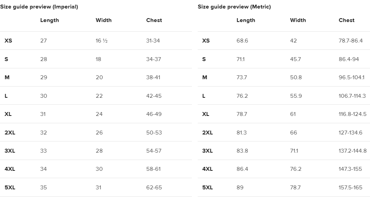Select the Width column header in Imperial table
The image size is (370, 199).
click(104, 20)
